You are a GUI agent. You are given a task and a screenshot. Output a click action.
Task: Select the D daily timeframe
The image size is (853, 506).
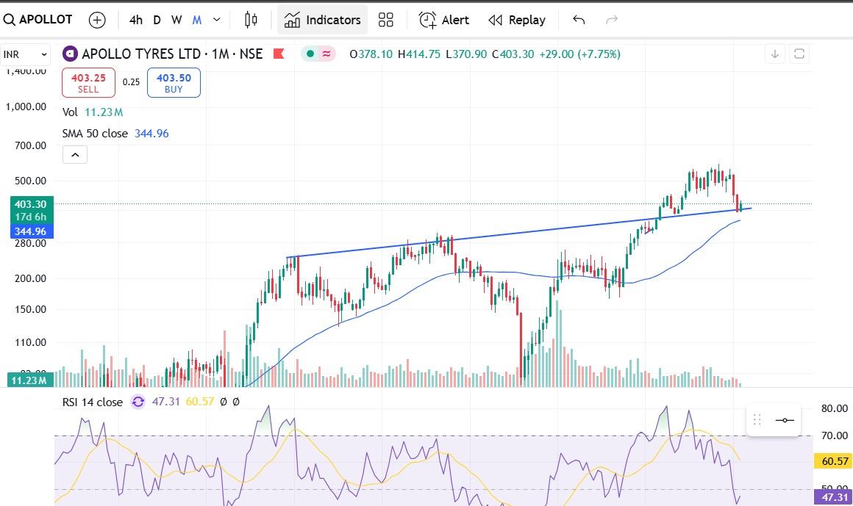[157, 20]
